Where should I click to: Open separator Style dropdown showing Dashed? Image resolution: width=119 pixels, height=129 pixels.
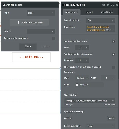82,78
